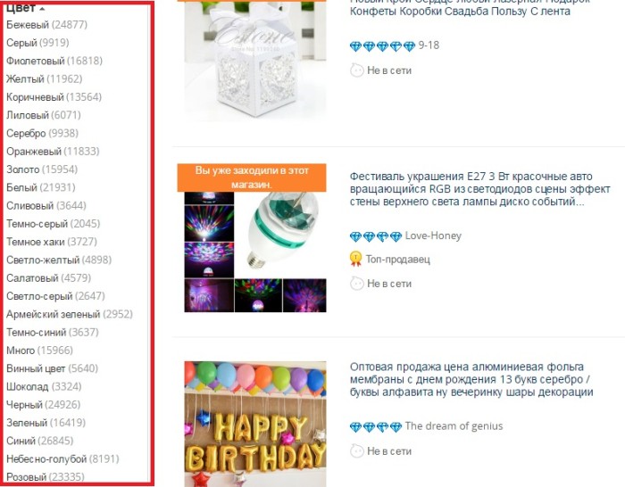
Task: Visit the Love-Honey store link
Action: click(x=433, y=235)
